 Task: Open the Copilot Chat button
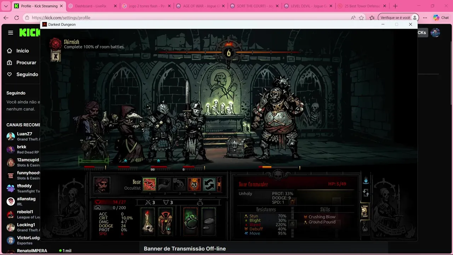click(x=441, y=18)
